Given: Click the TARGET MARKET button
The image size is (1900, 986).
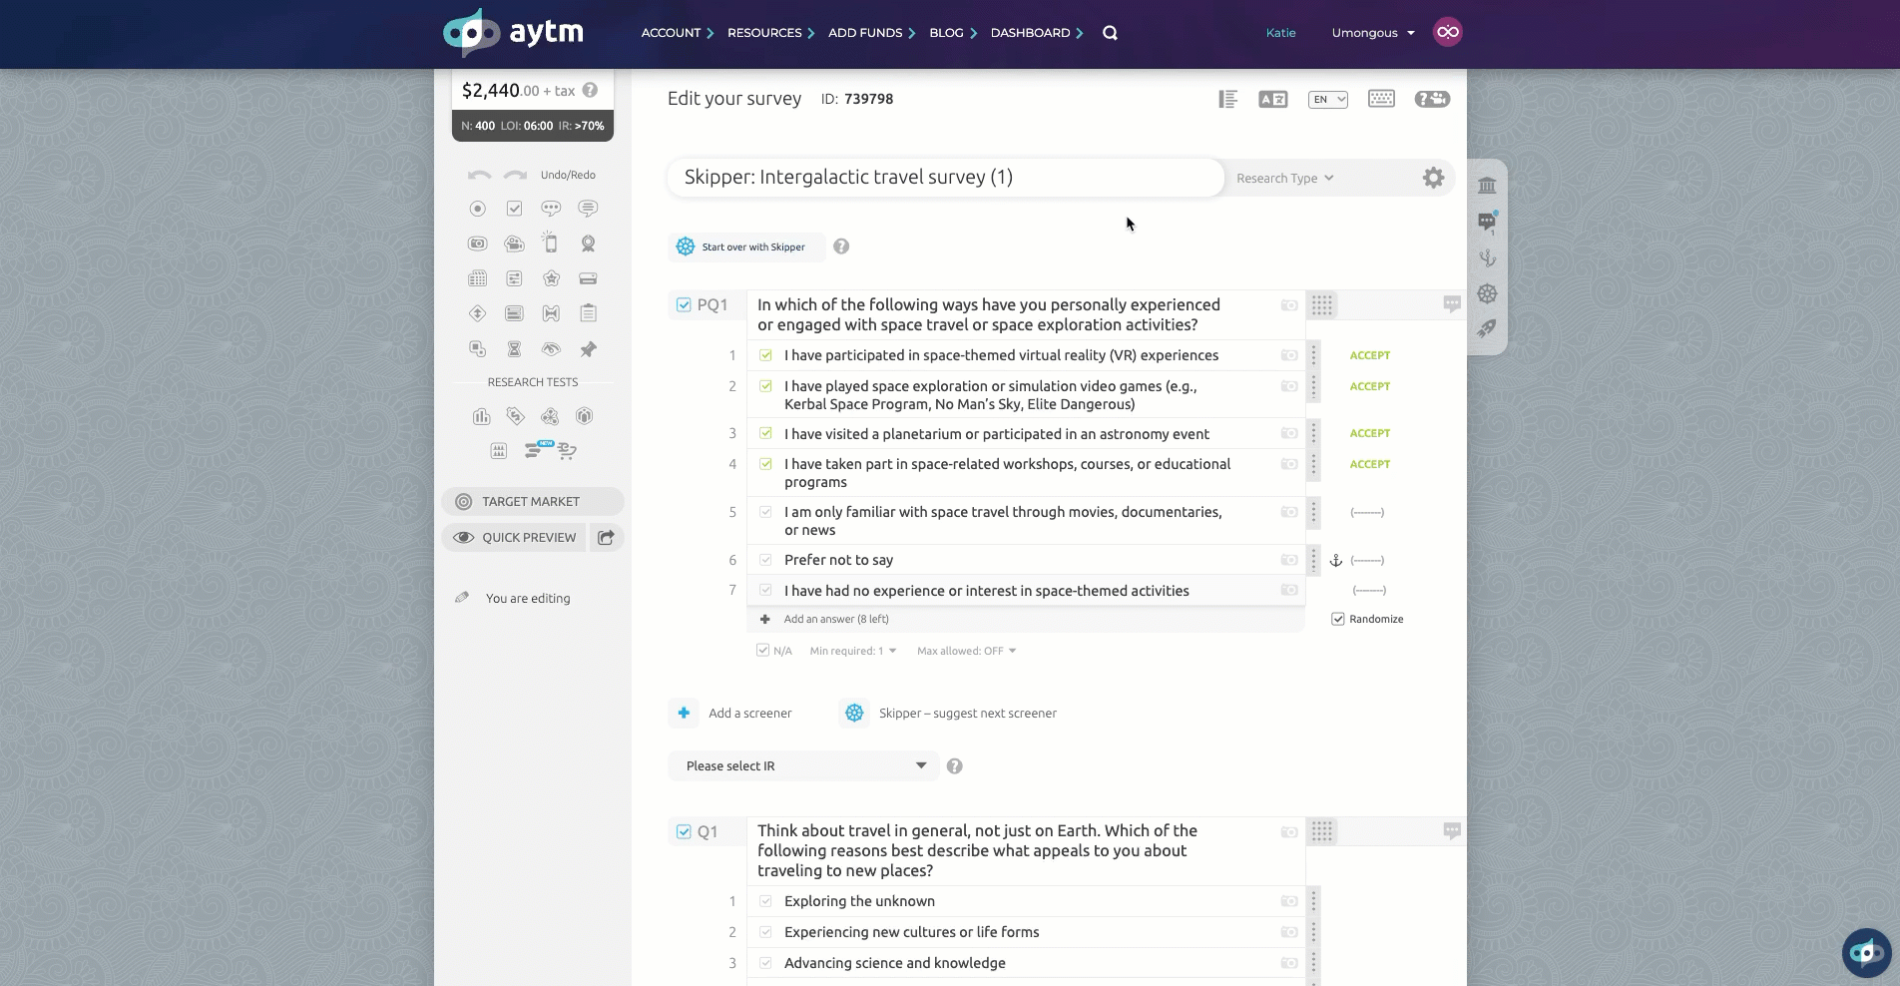Looking at the screenshot, I should [x=532, y=501].
